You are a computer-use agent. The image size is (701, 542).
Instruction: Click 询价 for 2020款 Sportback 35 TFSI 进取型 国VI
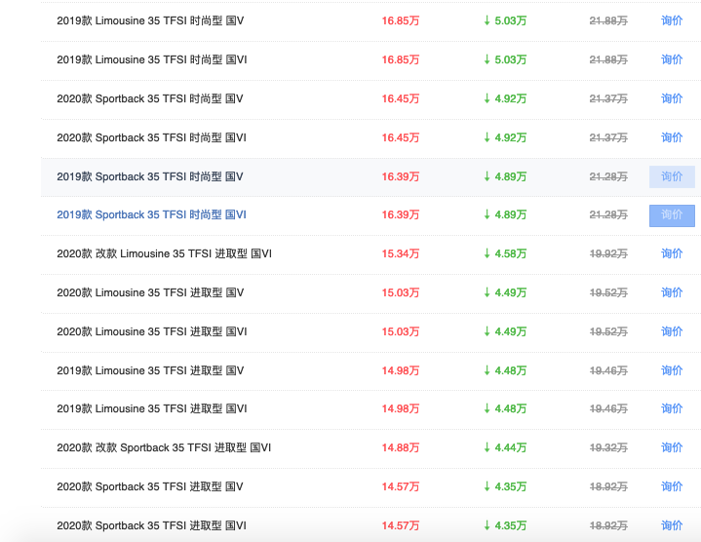tap(672, 525)
